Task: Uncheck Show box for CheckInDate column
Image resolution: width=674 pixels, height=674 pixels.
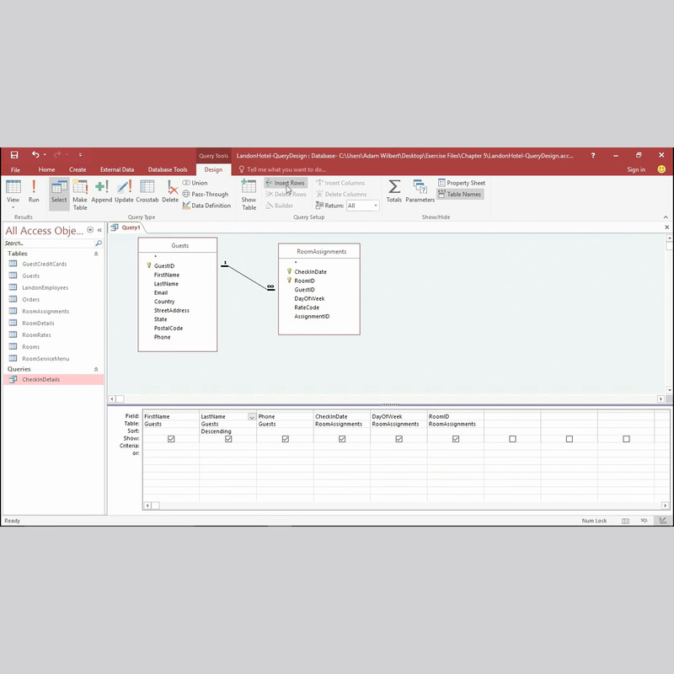Action: pos(342,439)
